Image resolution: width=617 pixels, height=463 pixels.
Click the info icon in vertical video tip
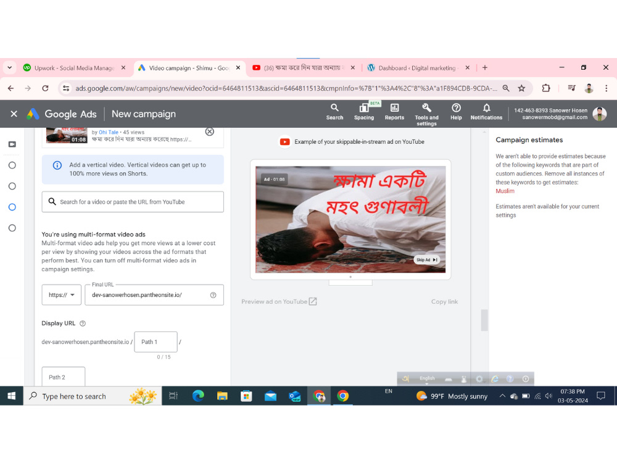[x=57, y=165]
